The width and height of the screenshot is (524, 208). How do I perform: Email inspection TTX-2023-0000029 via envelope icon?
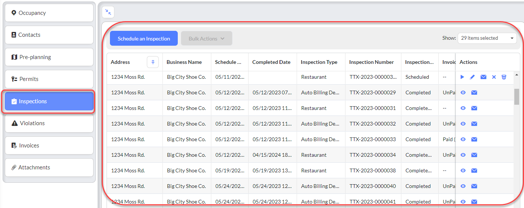[474, 92]
